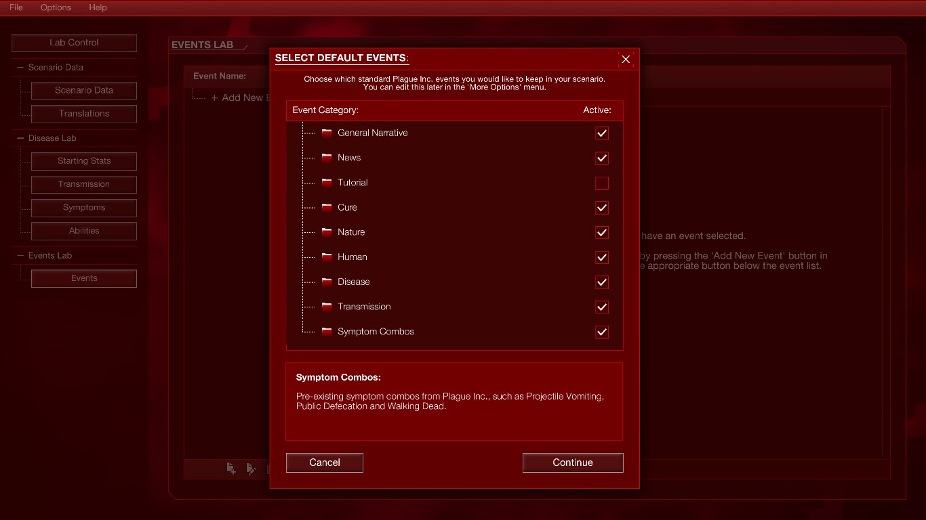Click the Nature folder icon

(327, 232)
